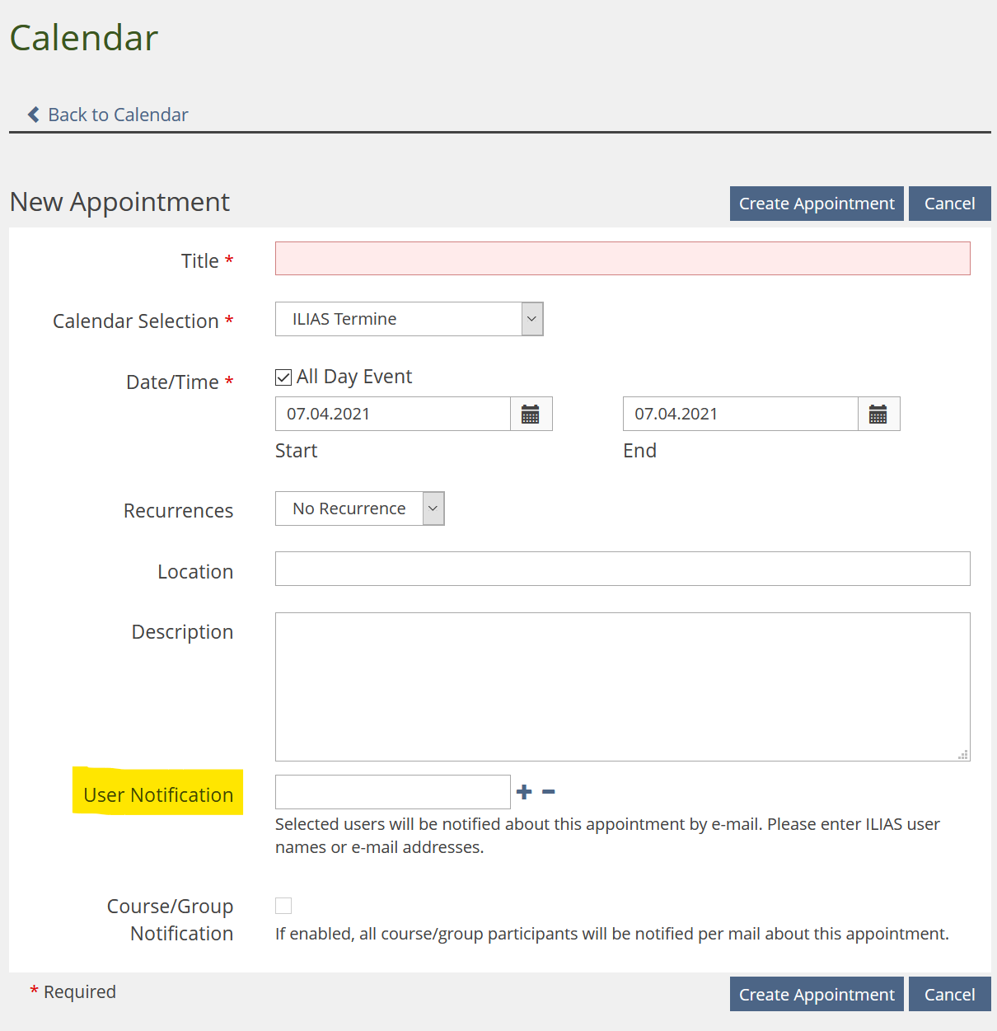Uncheck the All Day Event checkbox
Image resolution: width=997 pixels, height=1031 pixels.
283,377
